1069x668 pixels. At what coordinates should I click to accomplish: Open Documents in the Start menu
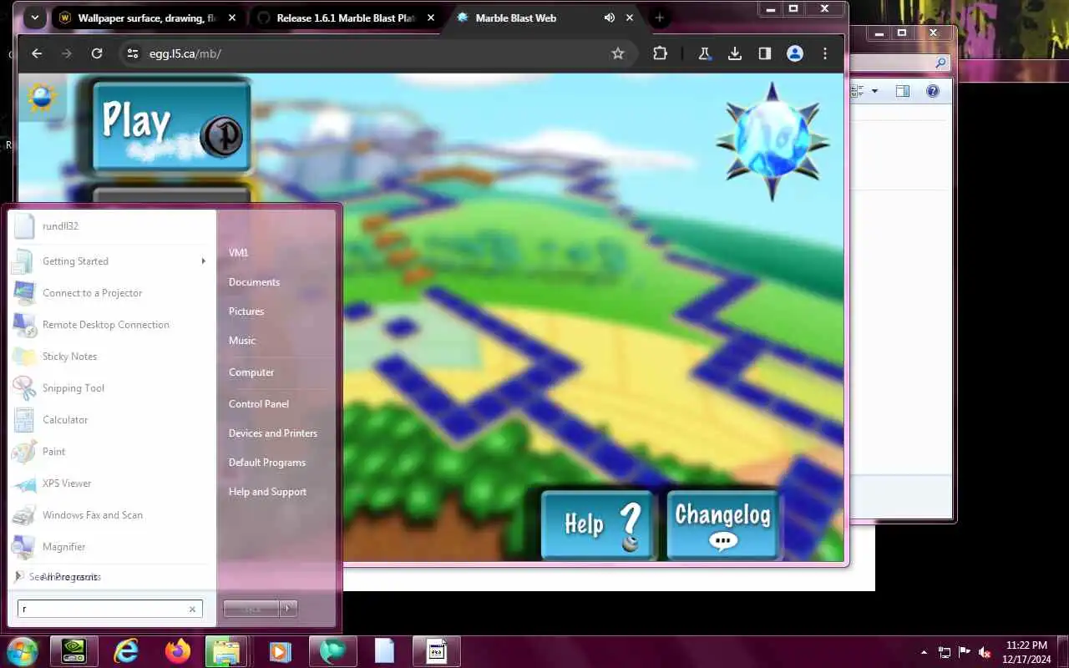point(254,282)
